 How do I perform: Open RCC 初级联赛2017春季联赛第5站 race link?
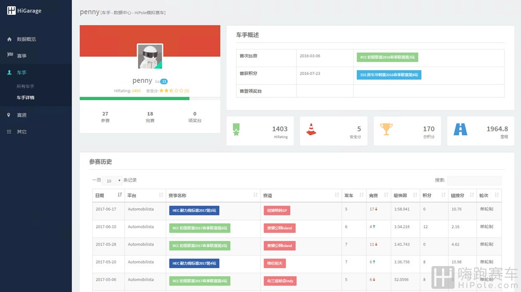point(200,246)
